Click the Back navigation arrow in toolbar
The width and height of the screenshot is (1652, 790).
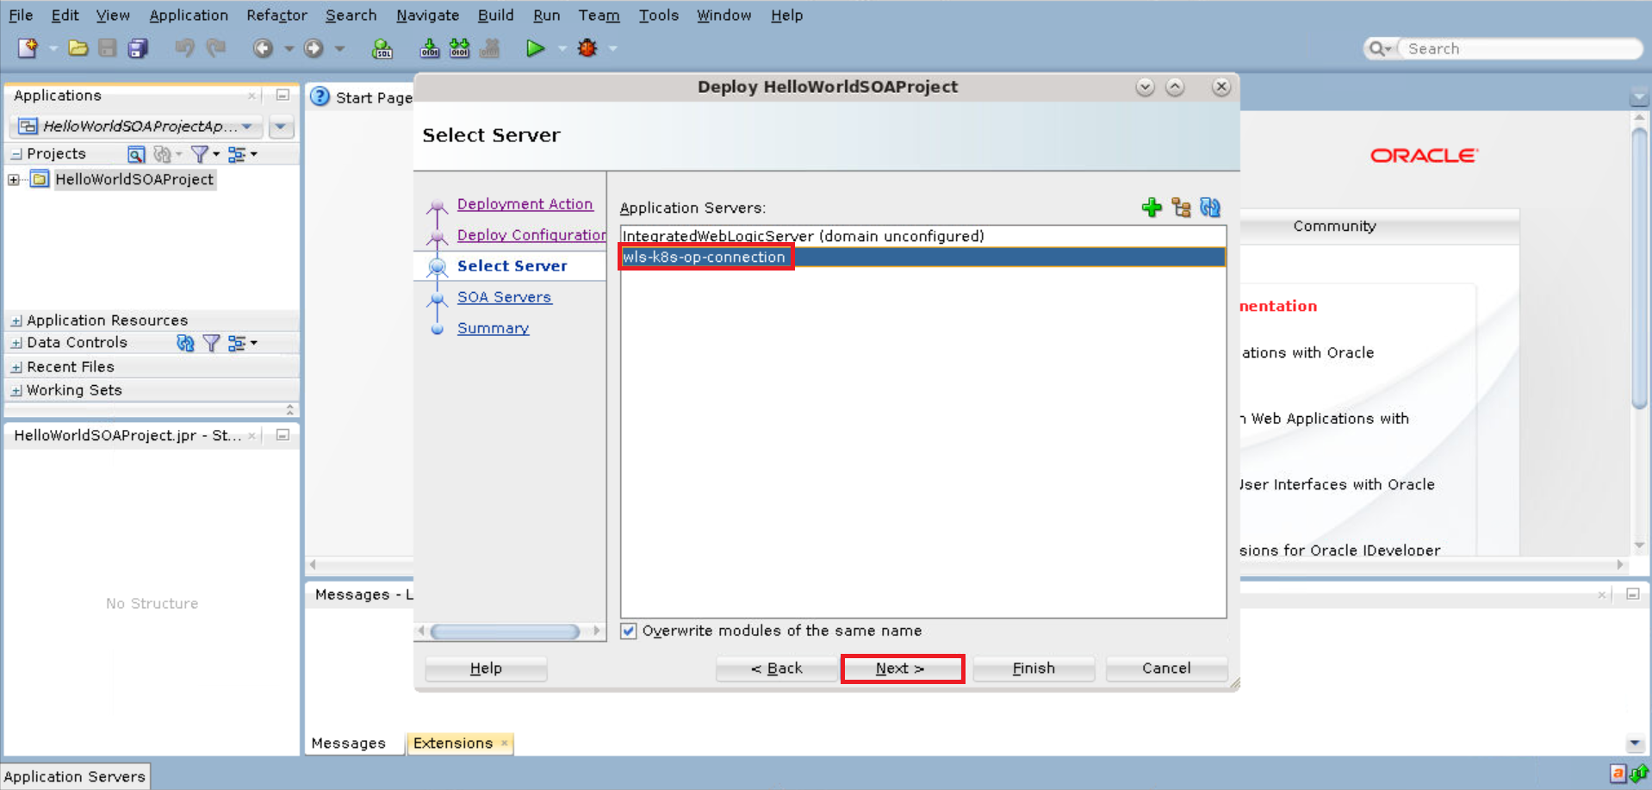(263, 48)
